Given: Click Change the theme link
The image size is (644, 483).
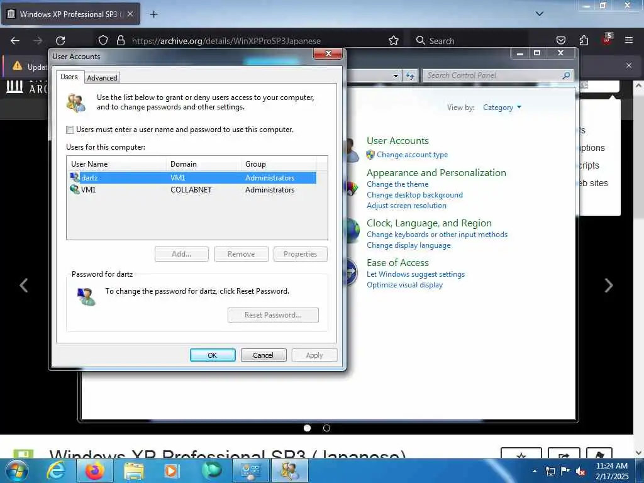Looking at the screenshot, I should [x=397, y=184].
